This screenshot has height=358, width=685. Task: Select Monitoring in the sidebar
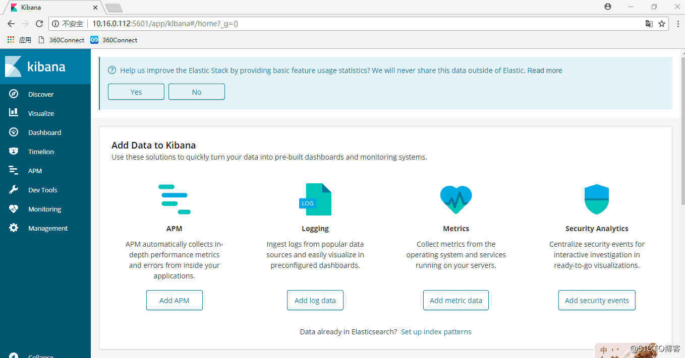point(44,209)
